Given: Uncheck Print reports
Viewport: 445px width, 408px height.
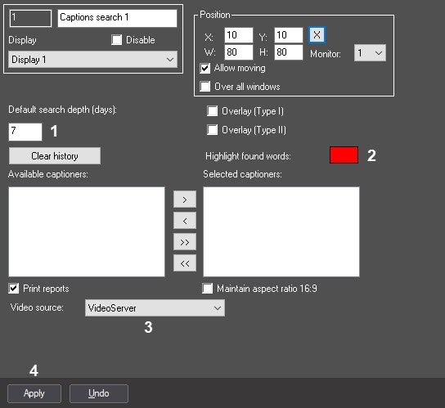Looking at the screenshot, I should tap(14, 289).
